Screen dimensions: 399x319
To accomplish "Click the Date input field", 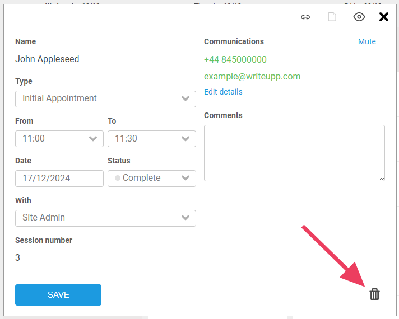I will (59, 179).
